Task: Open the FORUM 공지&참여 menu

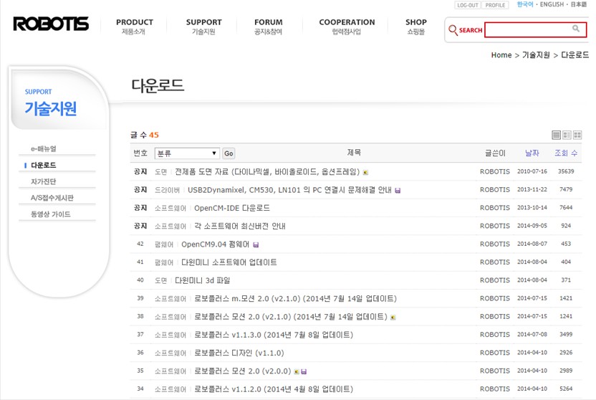Action: [268, 27]
